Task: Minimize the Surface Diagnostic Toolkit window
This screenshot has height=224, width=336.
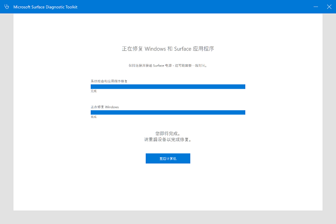Action: tap(316, 7)
